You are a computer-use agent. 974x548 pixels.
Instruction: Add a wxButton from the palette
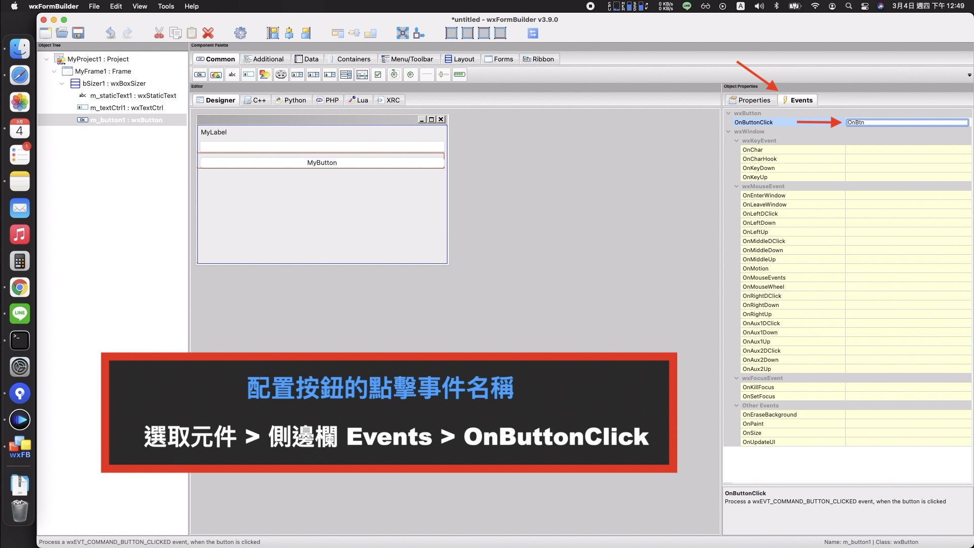point(200,75)
